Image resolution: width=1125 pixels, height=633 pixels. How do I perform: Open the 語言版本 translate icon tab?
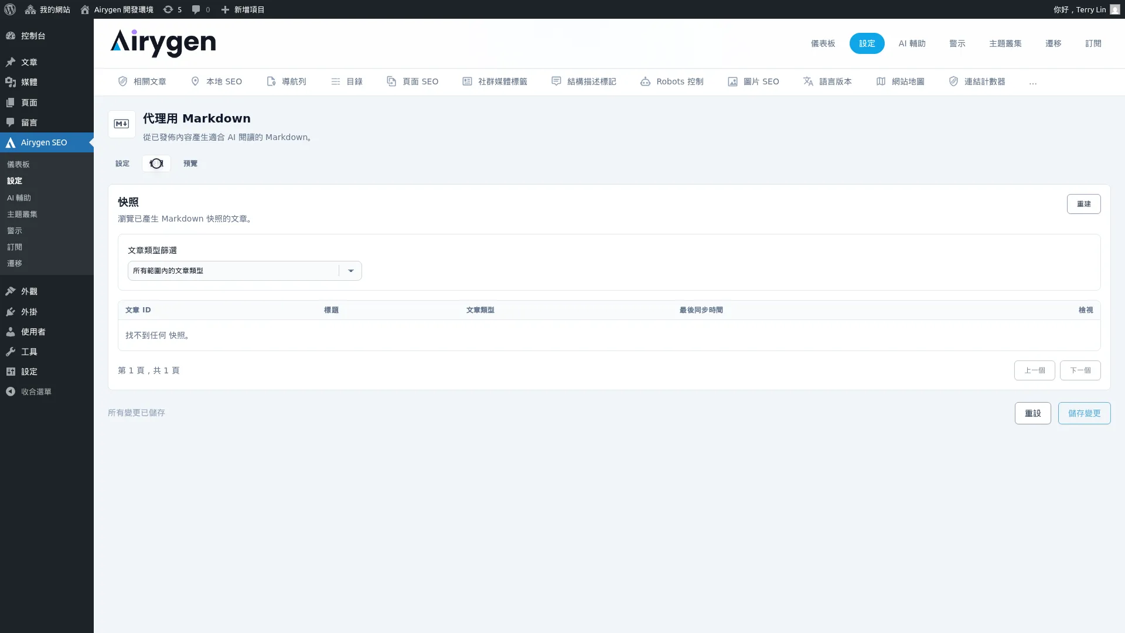point(827,81)
